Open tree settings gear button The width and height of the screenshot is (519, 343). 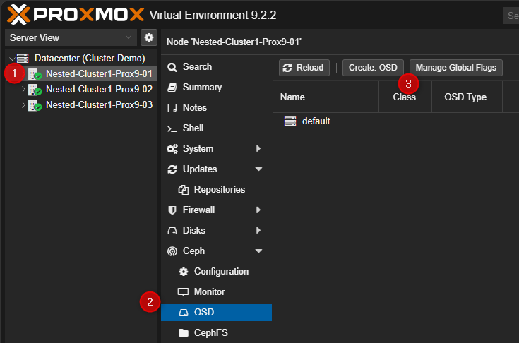149,37
